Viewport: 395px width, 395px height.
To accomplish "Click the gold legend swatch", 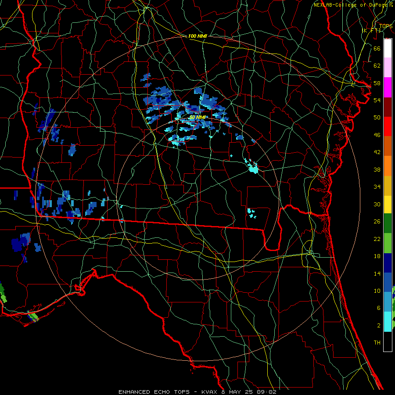I will (388, 186).
